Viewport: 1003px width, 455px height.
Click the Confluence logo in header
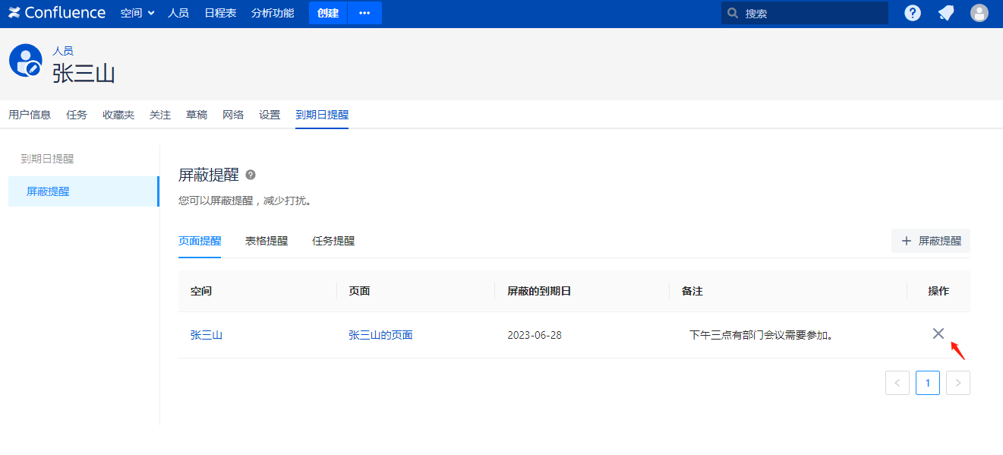pos(57,13)
